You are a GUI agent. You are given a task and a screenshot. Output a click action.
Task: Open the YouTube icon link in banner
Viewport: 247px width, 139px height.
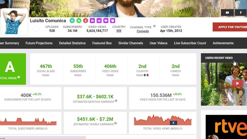(x=227, y=13)
